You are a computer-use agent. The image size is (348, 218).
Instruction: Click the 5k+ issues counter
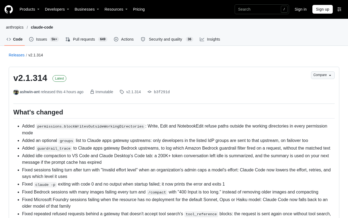pyautogui.click(x=54, y=39)
